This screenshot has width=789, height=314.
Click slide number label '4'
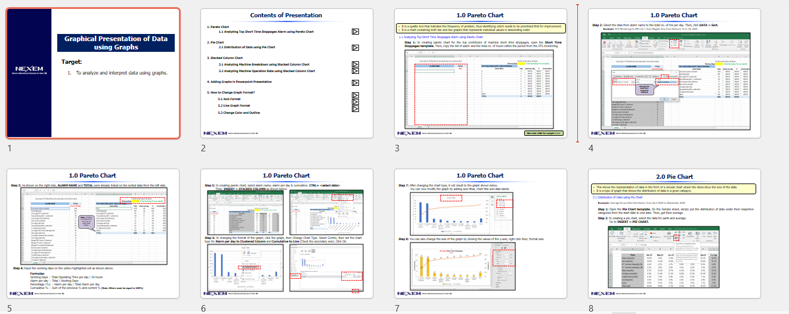click(591, 148)
